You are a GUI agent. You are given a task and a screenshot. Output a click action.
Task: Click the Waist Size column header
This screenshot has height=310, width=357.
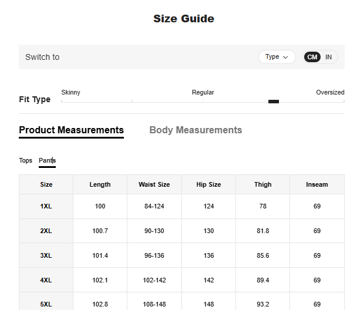pyautogui.click(x=154, y=184)
